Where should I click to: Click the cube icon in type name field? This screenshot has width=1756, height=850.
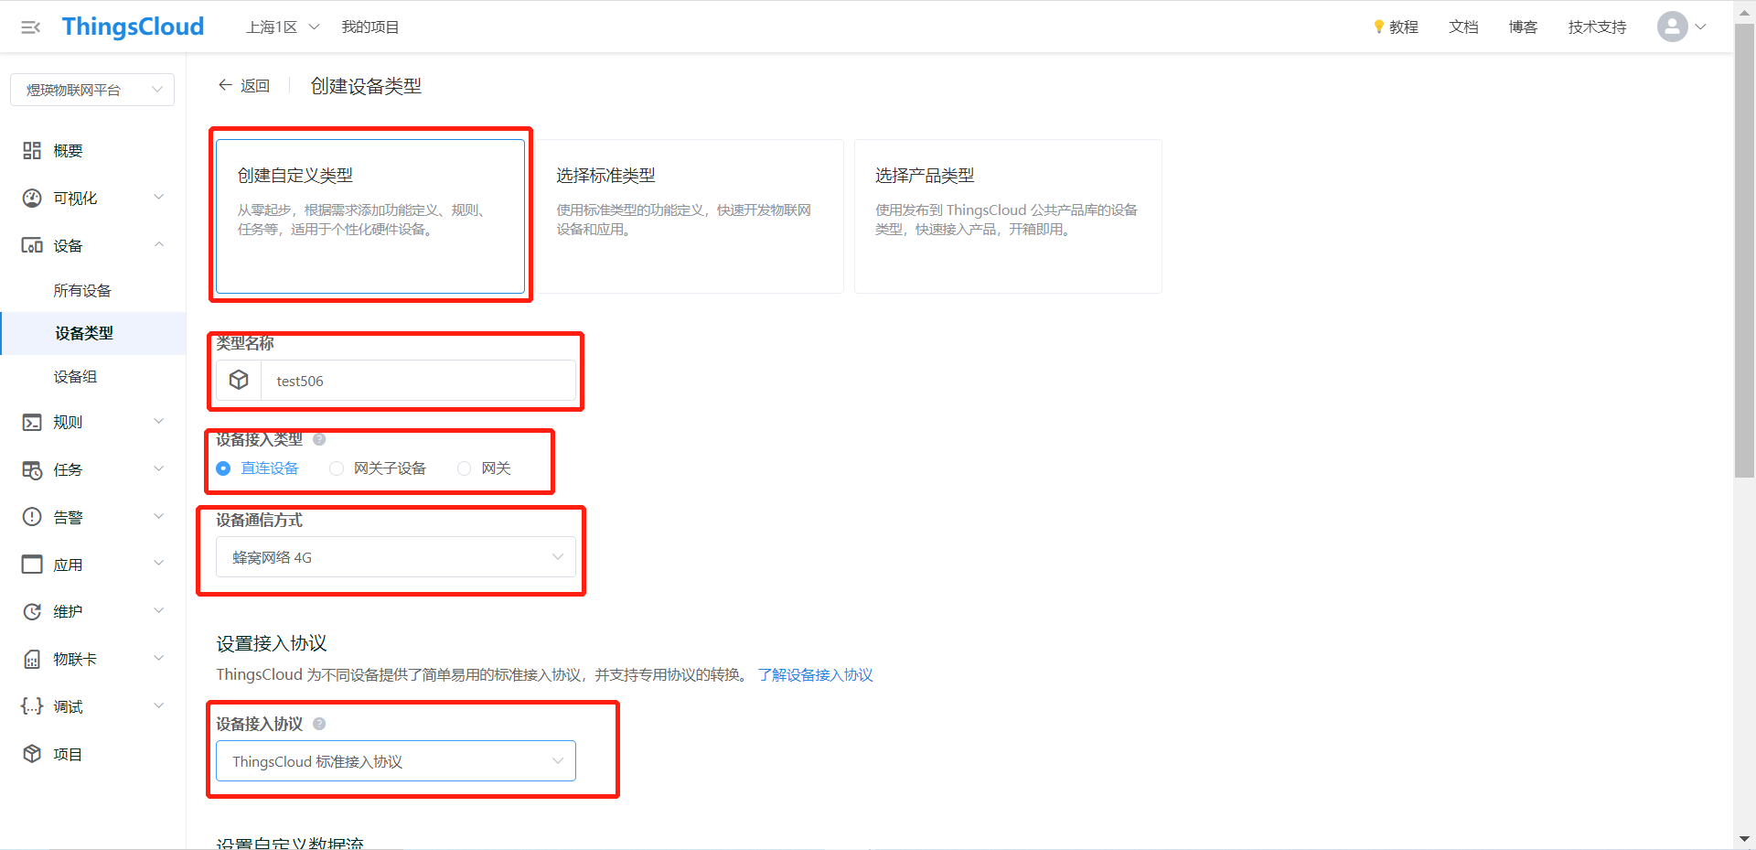239,381
